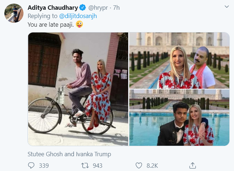Open the bicycle photo on the left

click(x=78, y=89)
